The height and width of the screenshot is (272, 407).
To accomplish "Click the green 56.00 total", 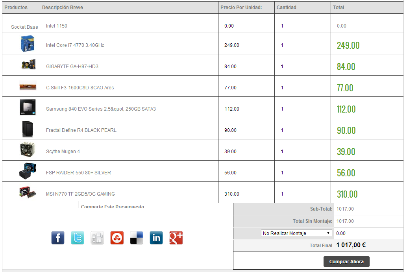I will (x=346, y=173).
